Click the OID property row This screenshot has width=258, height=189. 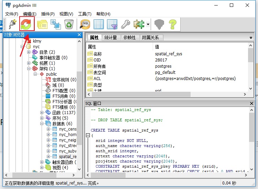click(167, 60)
